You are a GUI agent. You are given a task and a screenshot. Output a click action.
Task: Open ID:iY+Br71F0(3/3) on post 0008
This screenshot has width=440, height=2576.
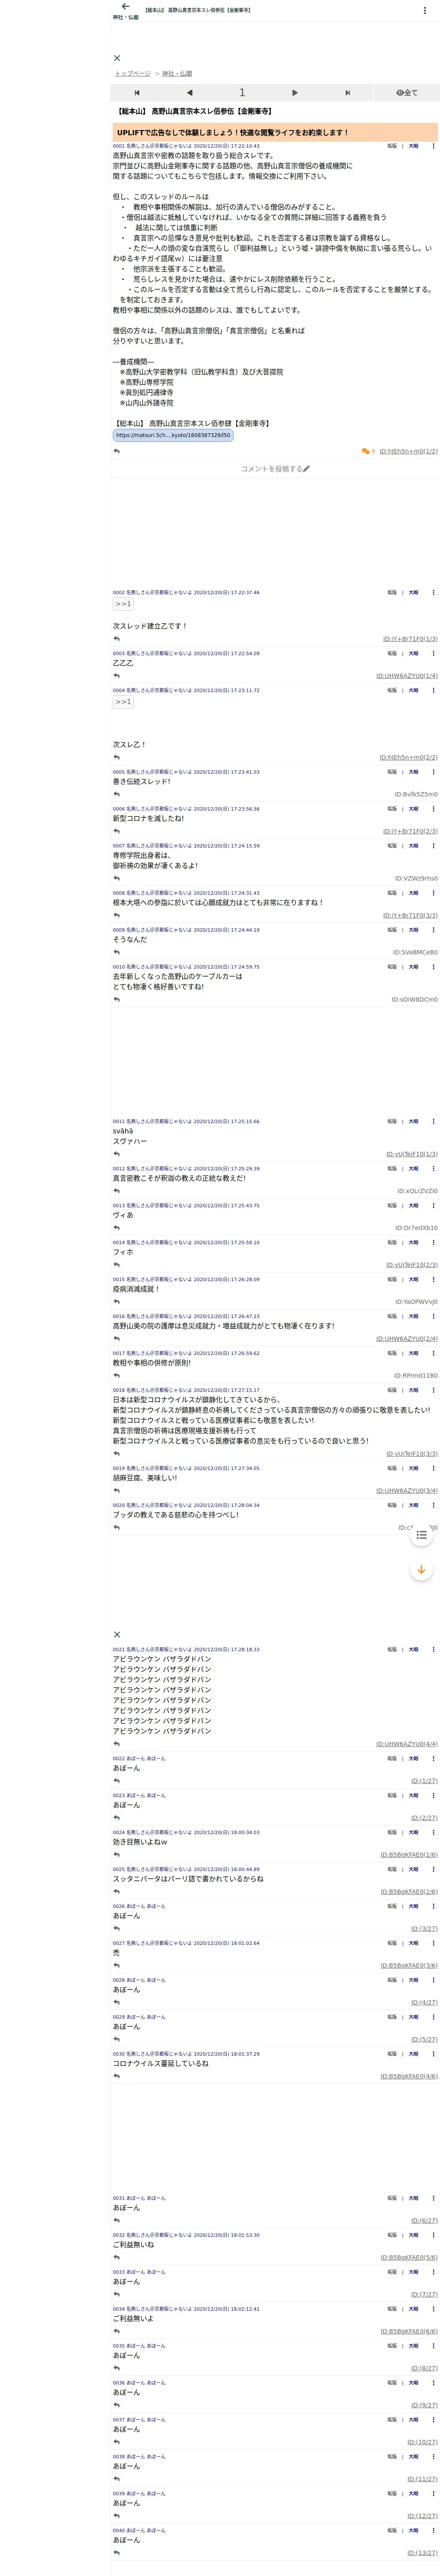coord(410,915)
